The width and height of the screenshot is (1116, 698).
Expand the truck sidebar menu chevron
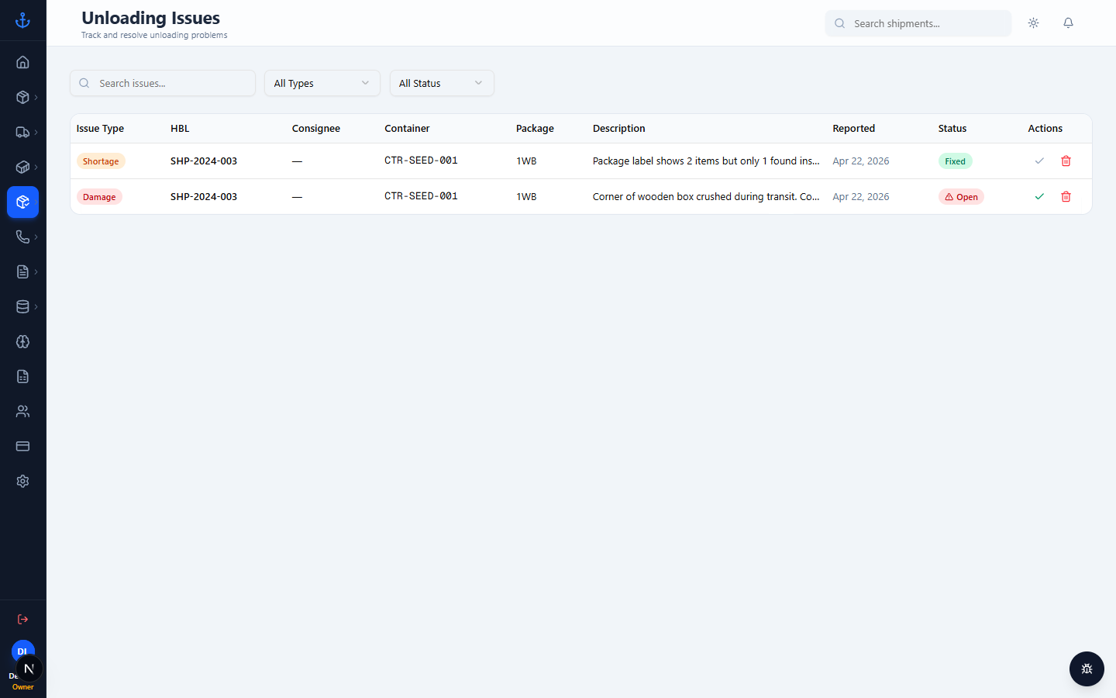coord(36,132)
